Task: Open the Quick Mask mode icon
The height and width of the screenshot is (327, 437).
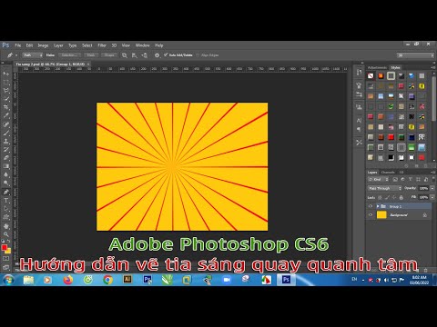Action: 6,259
